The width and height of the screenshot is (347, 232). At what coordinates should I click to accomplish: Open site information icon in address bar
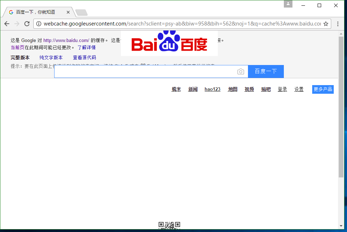pos(39,24)
